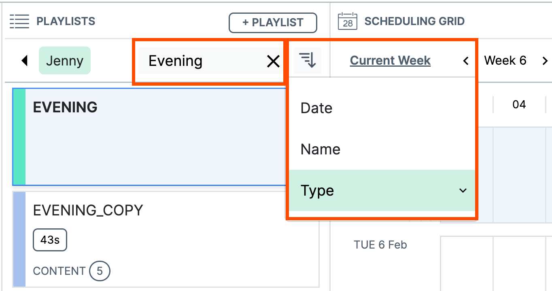Click the X to clear the Evening search
Viewport: 552px width, 291px height.
tap(273, 61)
